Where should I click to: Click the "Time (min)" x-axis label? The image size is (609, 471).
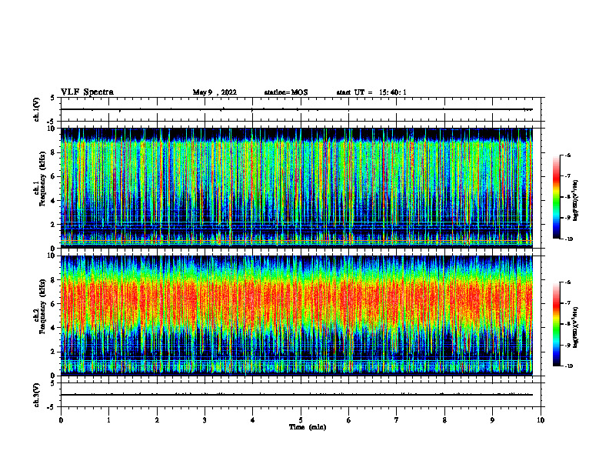point(308,427)
